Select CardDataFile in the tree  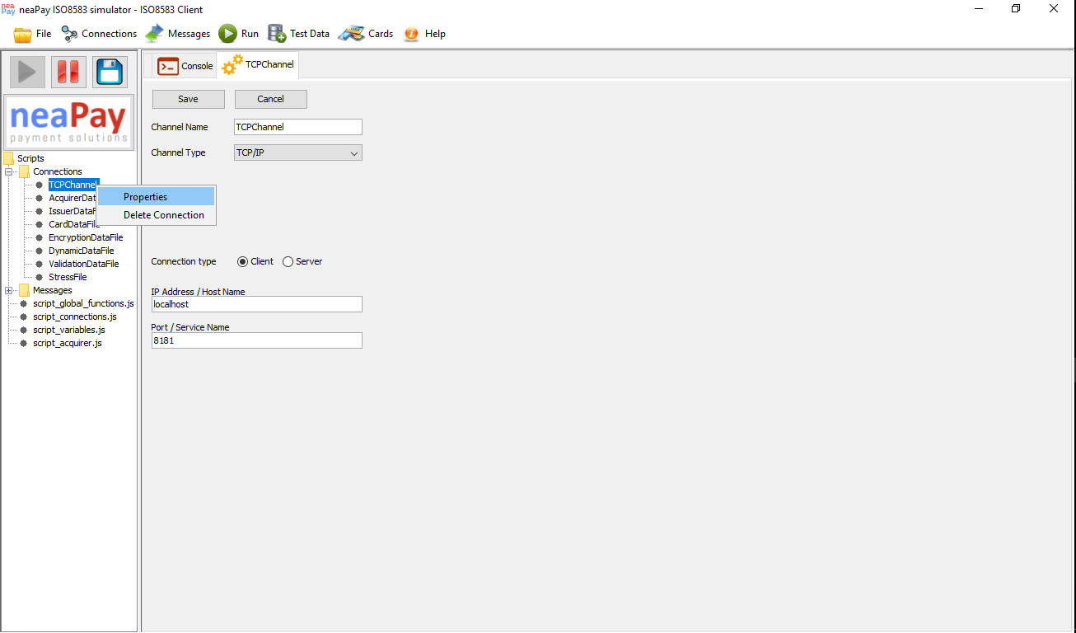[73, 224]
